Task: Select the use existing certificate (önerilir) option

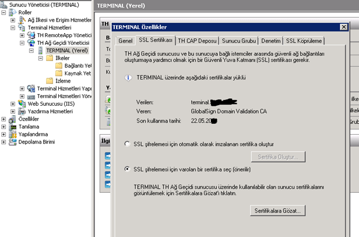Action: [x=128, y=169]
